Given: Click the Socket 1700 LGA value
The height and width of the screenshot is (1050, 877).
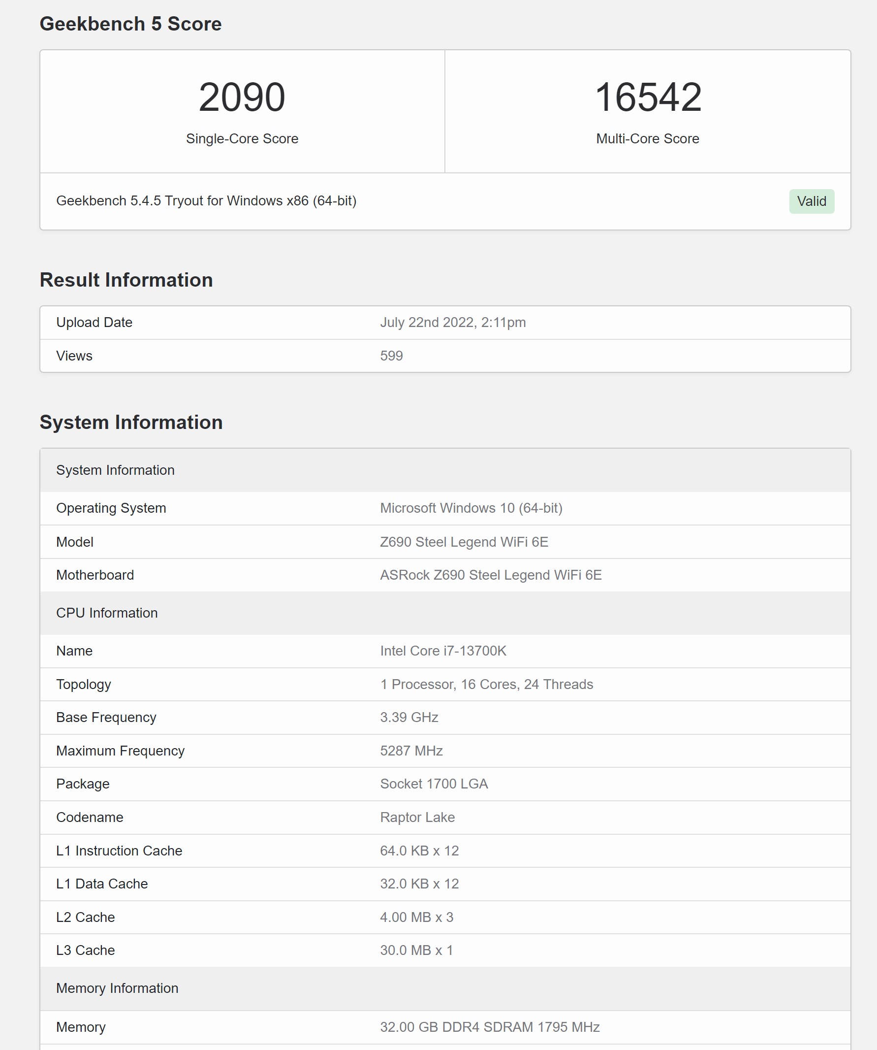Looking at the screenshot, I should pos(434,784).
